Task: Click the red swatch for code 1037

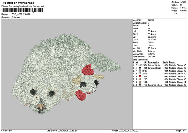Action: [140, 76]
